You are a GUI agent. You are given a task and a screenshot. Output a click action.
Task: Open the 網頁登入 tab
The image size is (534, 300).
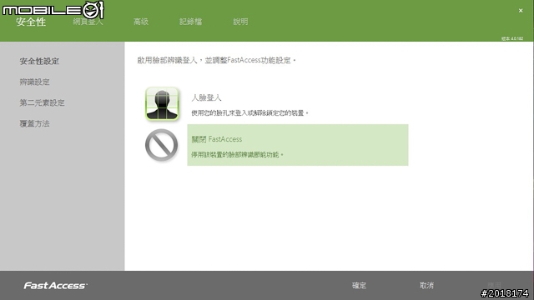pos(88,22)
